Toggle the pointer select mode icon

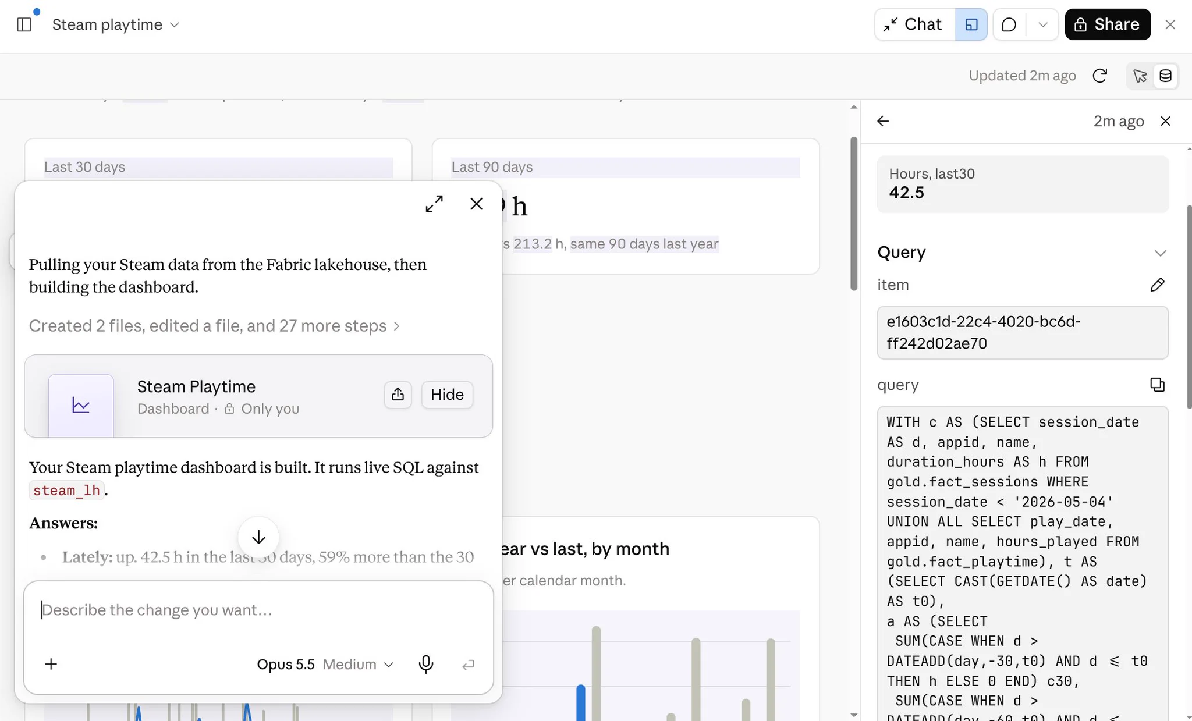[x=1140, y=76]
